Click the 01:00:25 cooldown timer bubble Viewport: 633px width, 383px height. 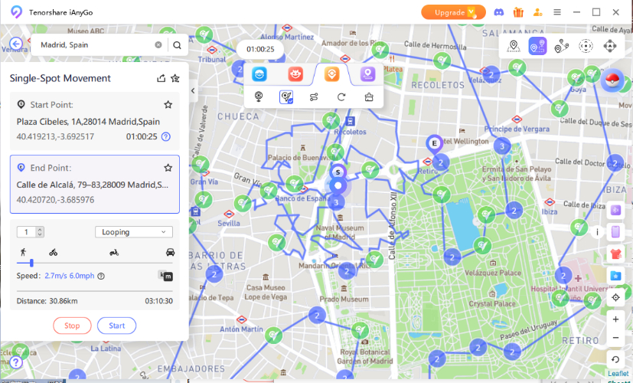pos(260,49)
